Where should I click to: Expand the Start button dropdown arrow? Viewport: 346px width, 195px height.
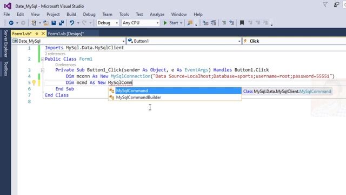tap(181, 23)
